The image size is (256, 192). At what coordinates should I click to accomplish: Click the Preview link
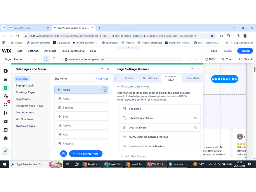click(x=227, y=51)
